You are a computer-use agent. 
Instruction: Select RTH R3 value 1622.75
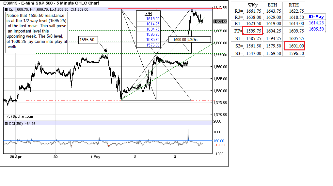(296, 11)
